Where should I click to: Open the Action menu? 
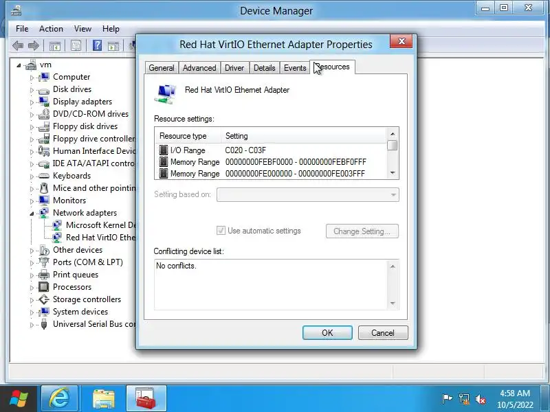51,29
